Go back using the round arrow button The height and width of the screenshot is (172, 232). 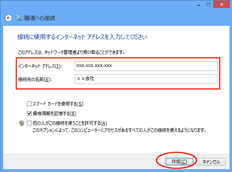coord(9,18)
